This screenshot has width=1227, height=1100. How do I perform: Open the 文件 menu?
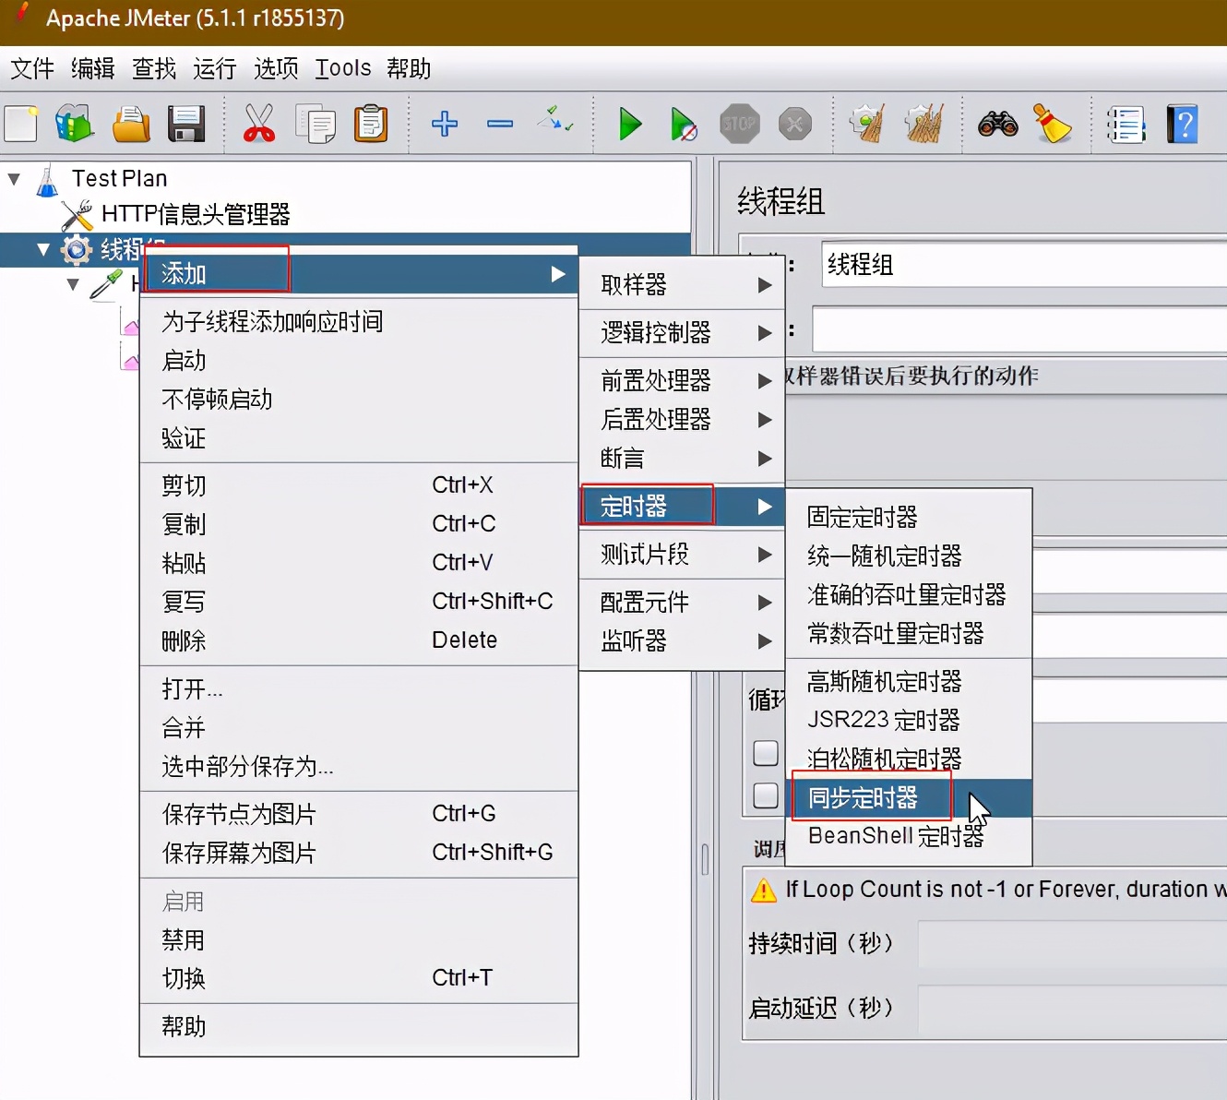32,68
